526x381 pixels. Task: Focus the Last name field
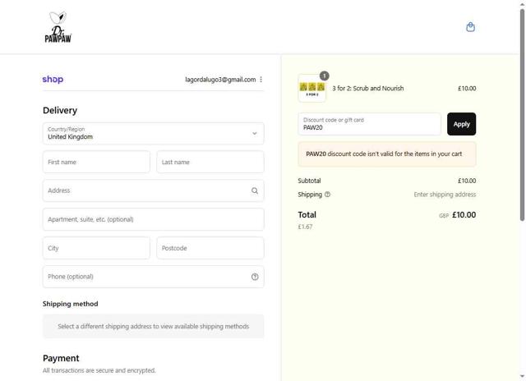(210, 163)
